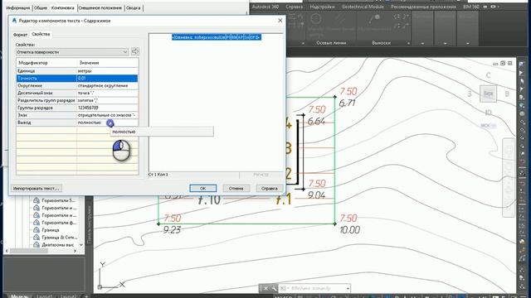Open the Компоновка tab

(63, 7)
